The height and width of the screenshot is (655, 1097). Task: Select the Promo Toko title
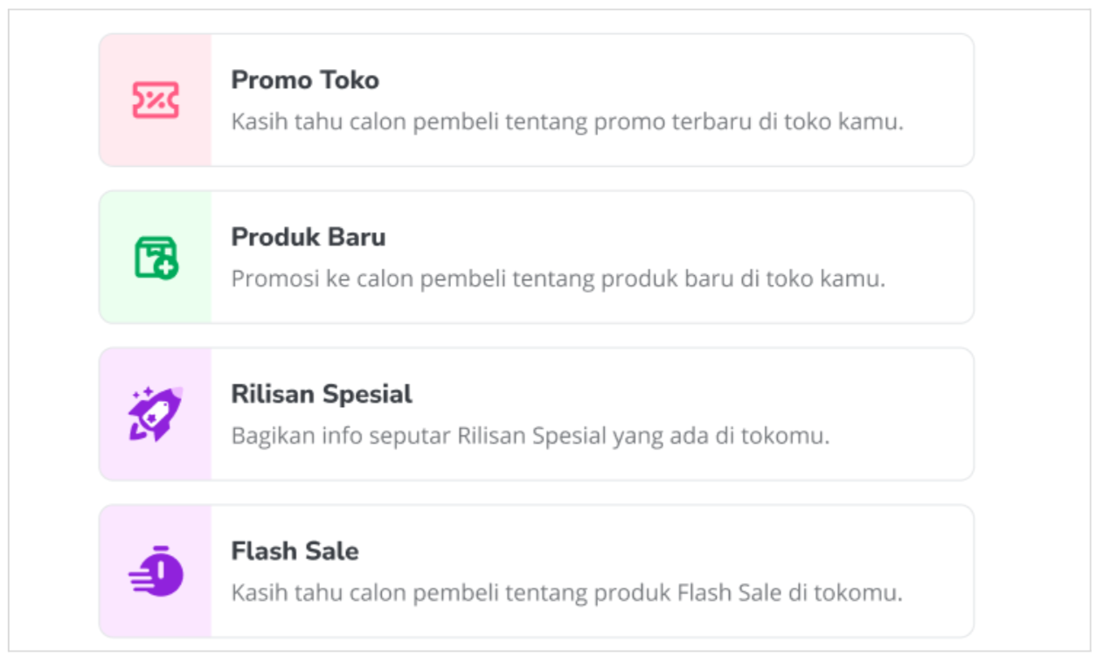tap(305, 80)
